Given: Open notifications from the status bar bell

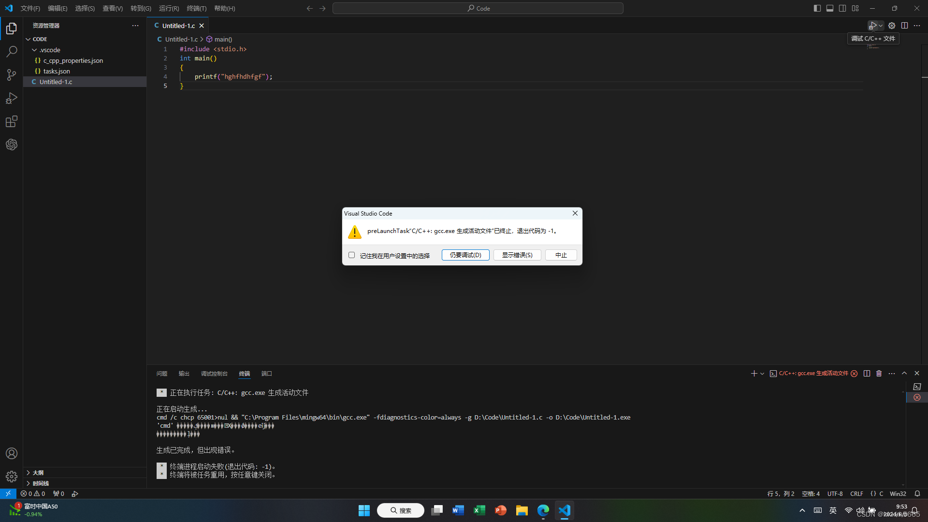Looking at the screenshot, I should pos(917,493).
